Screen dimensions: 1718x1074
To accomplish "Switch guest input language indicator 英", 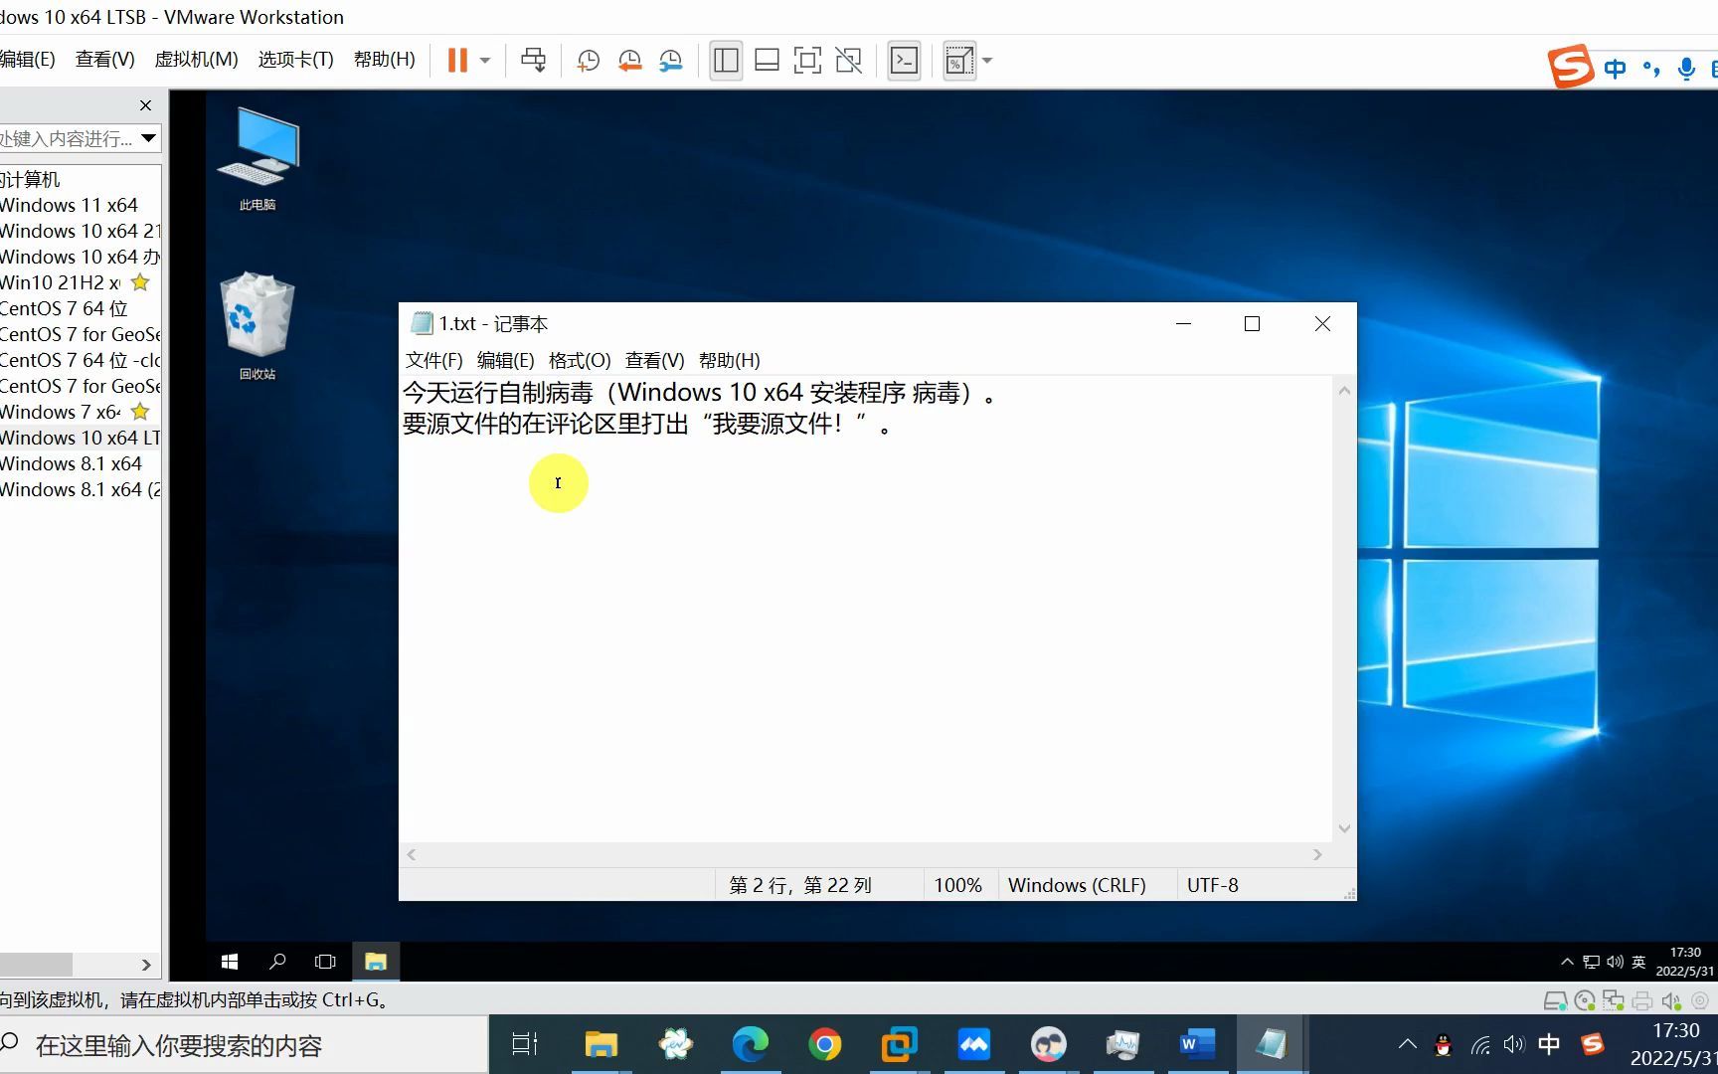I will pos(1638,962).
